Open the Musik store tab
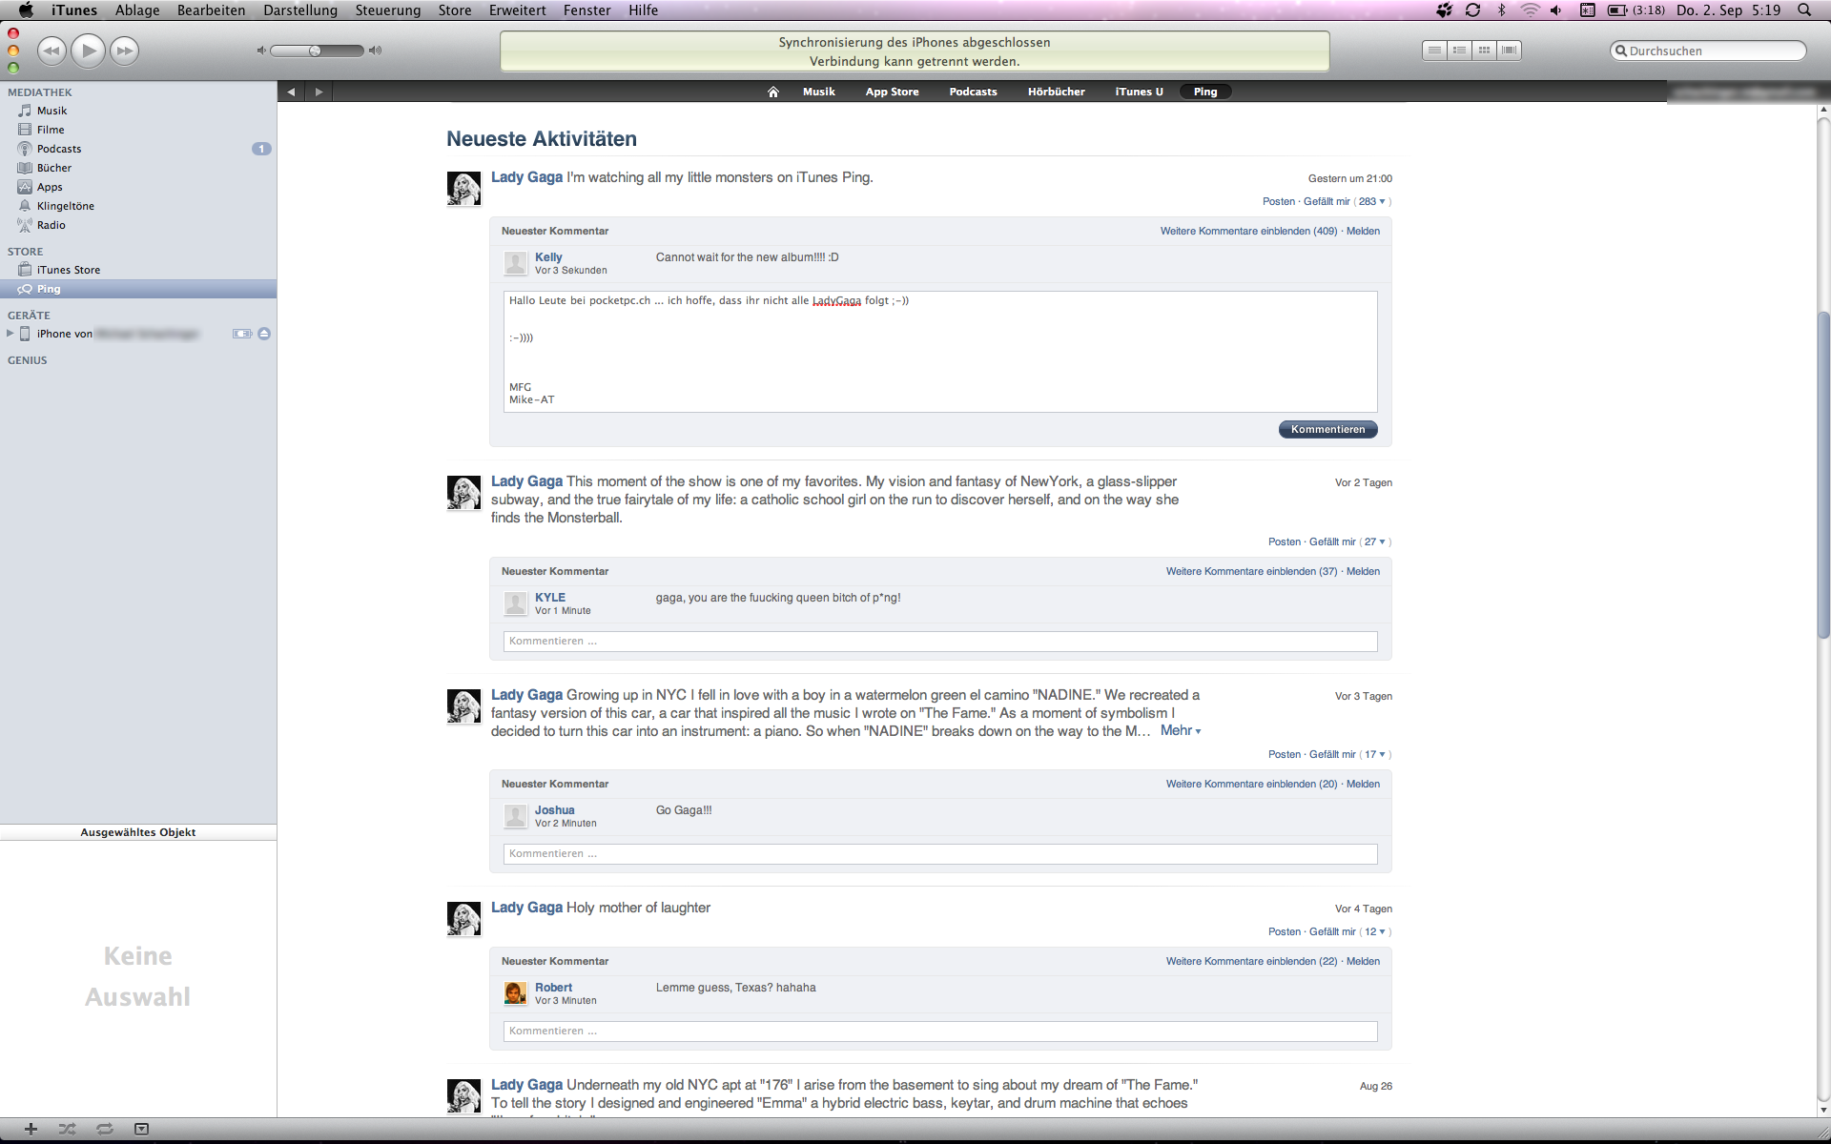Viewport: 1831px width, 1144px height. (819, 92)
